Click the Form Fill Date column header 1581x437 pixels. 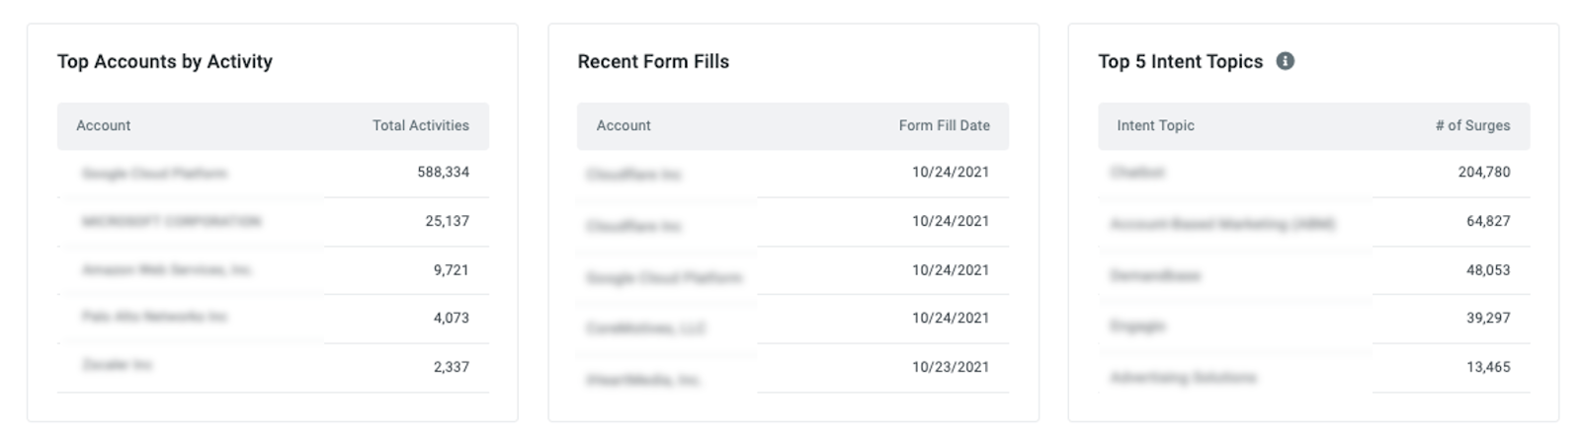point(944,125)
